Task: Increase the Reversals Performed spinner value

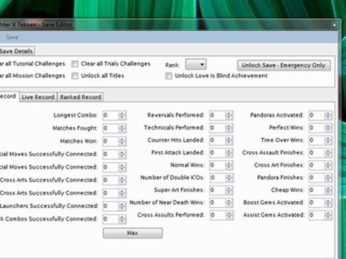Action: click(x=229, y=113)
